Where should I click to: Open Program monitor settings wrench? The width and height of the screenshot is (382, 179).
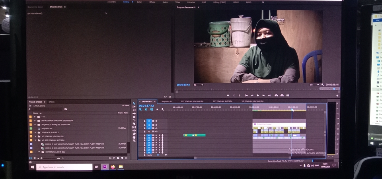[323, 85]
